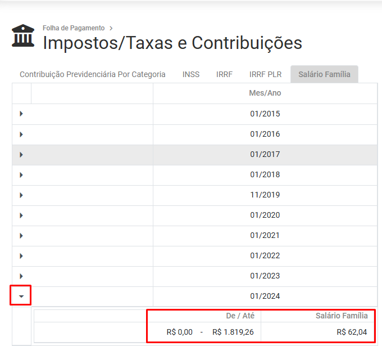Open the Folha de Pagamento breadcrumb
This screenshot has height=346, width=382.
point(74,28)
